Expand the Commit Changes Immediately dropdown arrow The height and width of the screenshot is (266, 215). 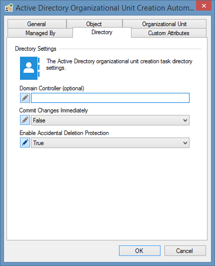point(185,120)
